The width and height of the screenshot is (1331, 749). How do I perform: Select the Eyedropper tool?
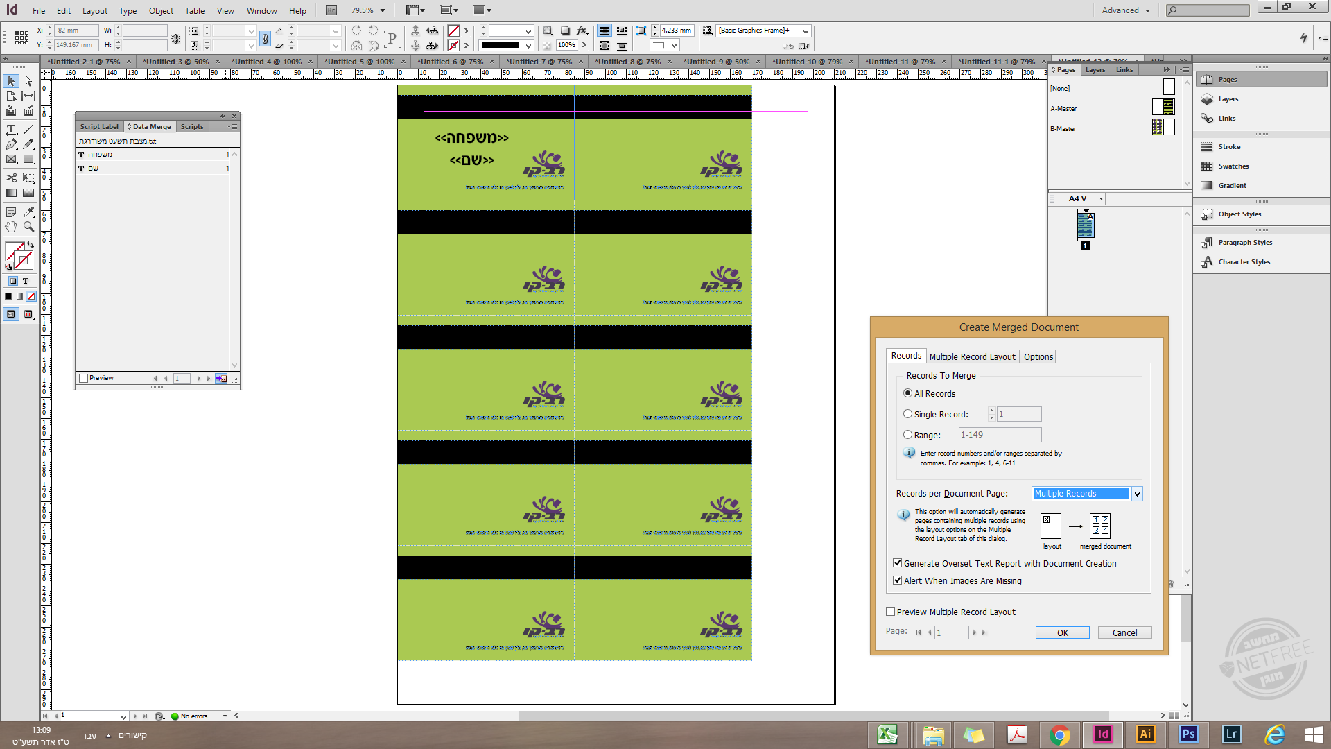coord(28,212)
